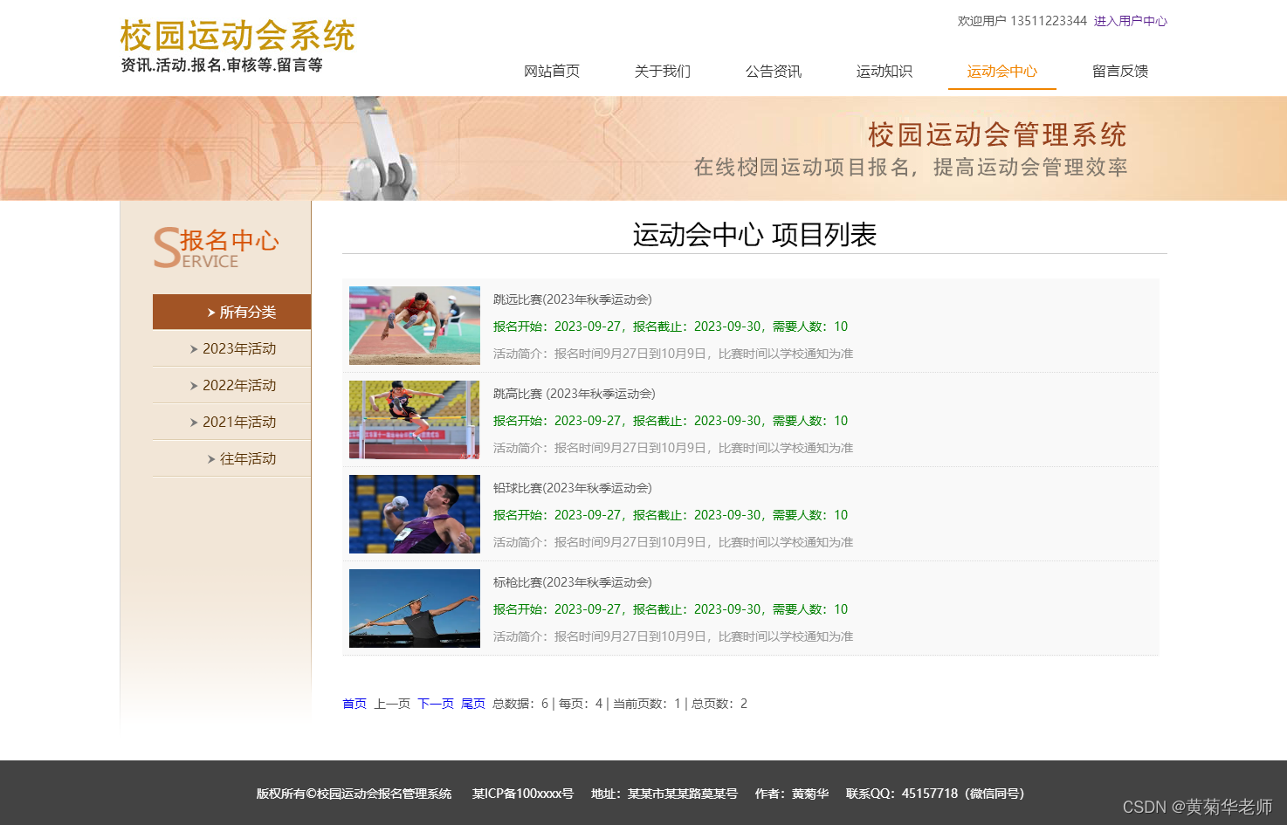Open the high jump event thumbnail

click(x=415, y=420)
